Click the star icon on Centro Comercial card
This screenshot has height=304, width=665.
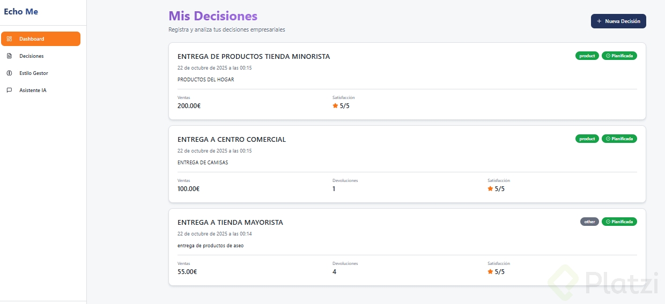(x=490, y=189)
